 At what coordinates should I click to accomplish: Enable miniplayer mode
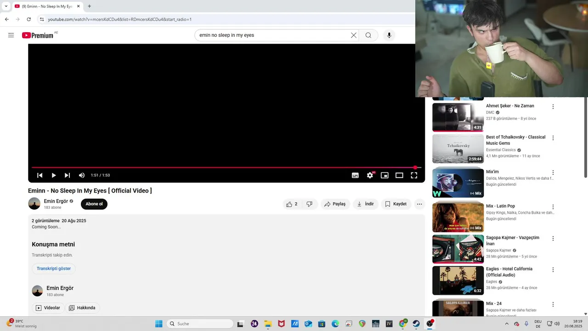[384, 175]
